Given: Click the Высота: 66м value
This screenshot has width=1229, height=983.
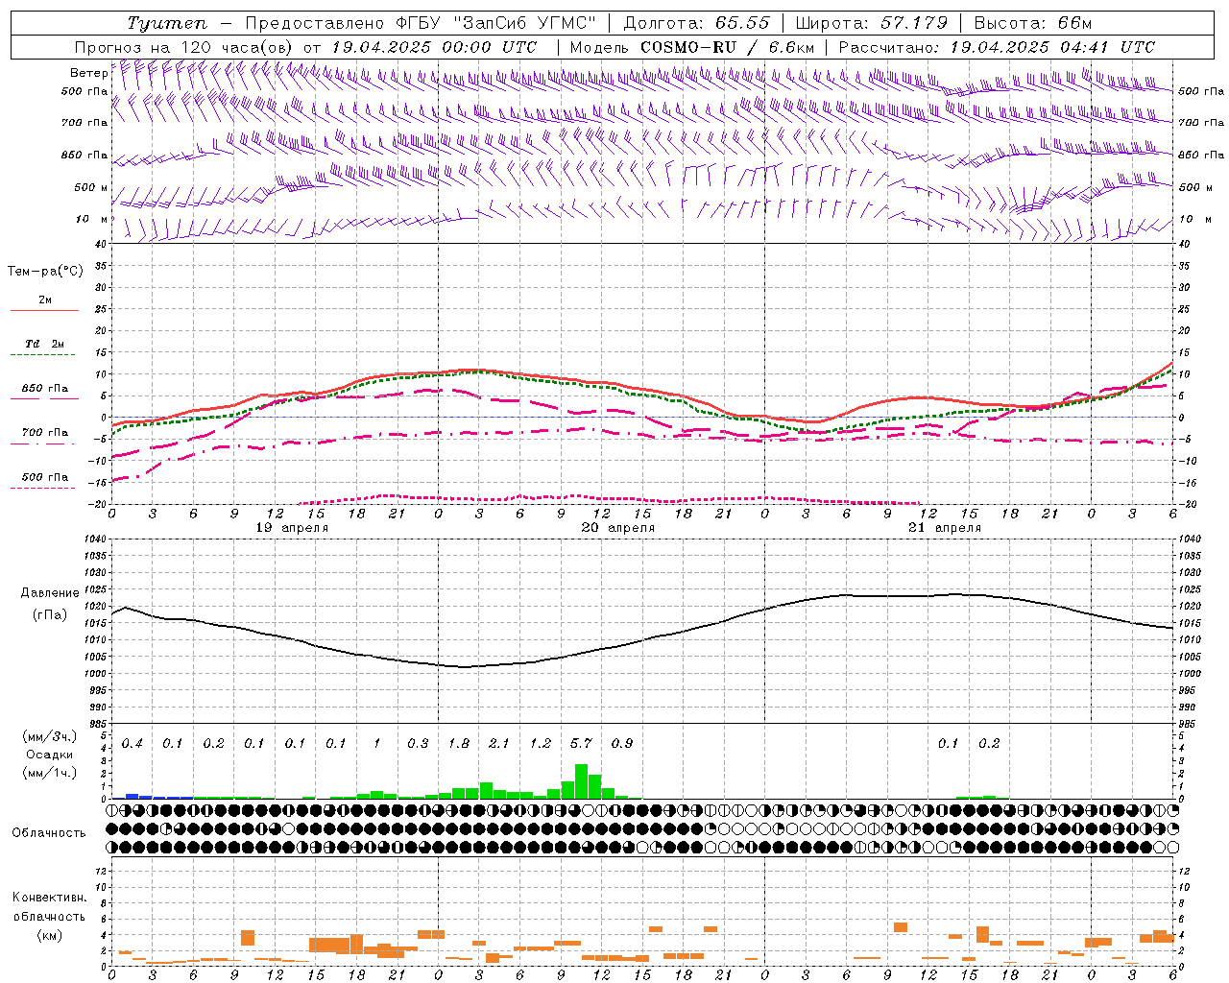Looking at the screenshot, I should click(1033, 23).
